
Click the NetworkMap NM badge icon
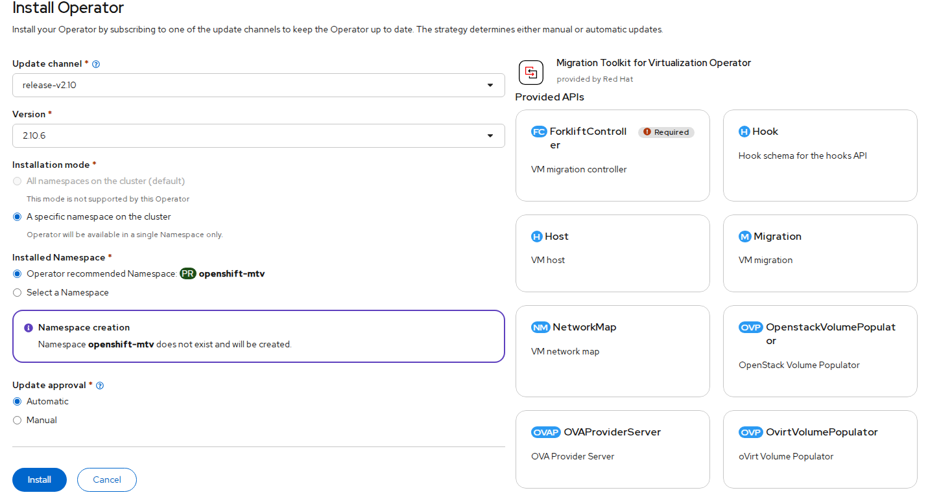(540, 327)
